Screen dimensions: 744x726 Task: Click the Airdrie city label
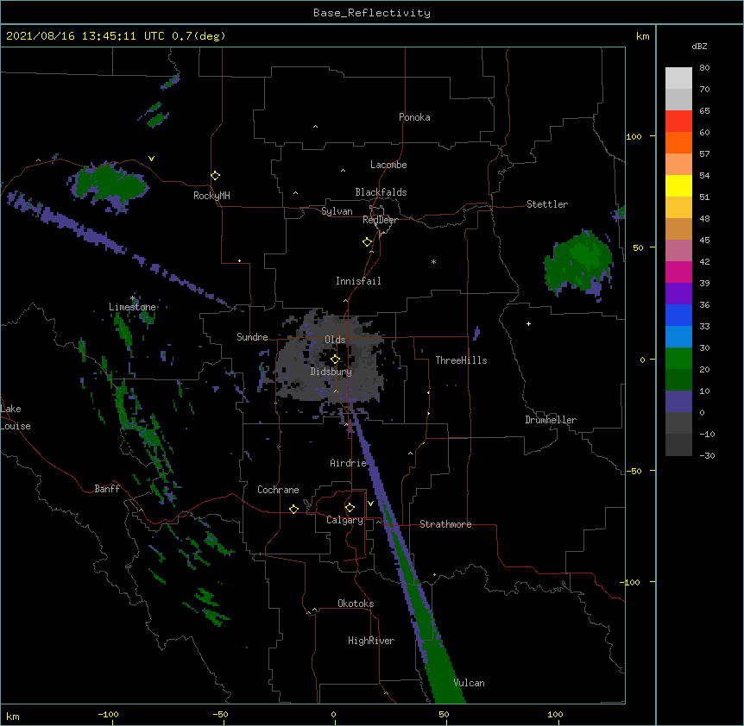[349, 463]
